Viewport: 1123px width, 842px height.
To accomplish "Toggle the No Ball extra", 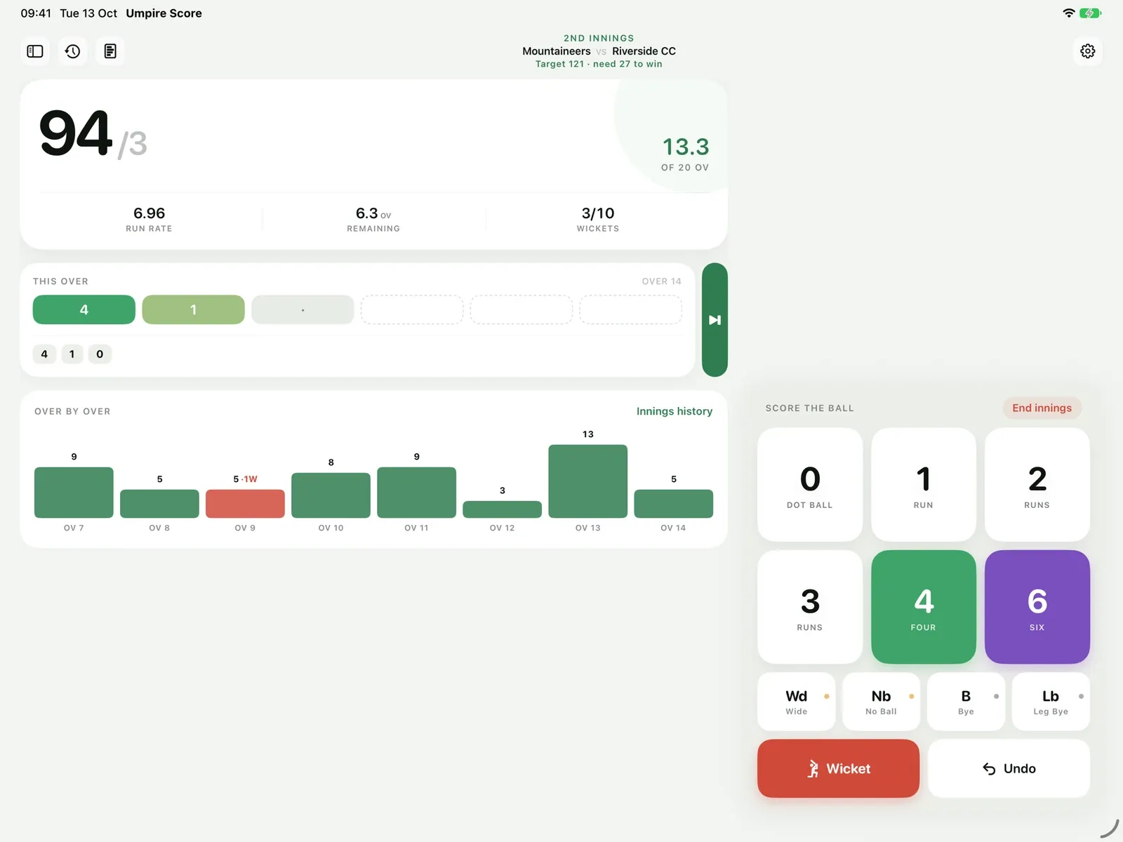I will click(882, 702).
